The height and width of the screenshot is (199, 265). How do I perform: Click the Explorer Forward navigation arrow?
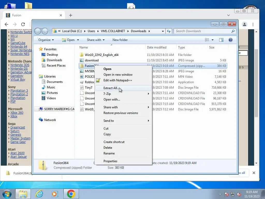pos(45,31)
